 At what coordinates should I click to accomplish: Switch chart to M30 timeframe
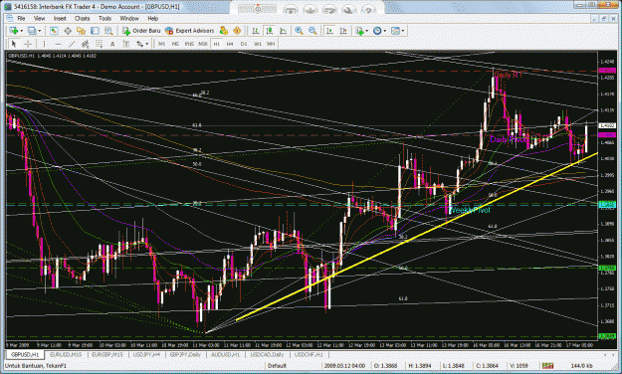[203, 44]
